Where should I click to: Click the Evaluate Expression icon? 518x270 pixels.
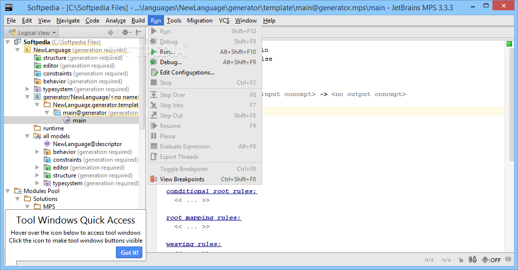154,146
